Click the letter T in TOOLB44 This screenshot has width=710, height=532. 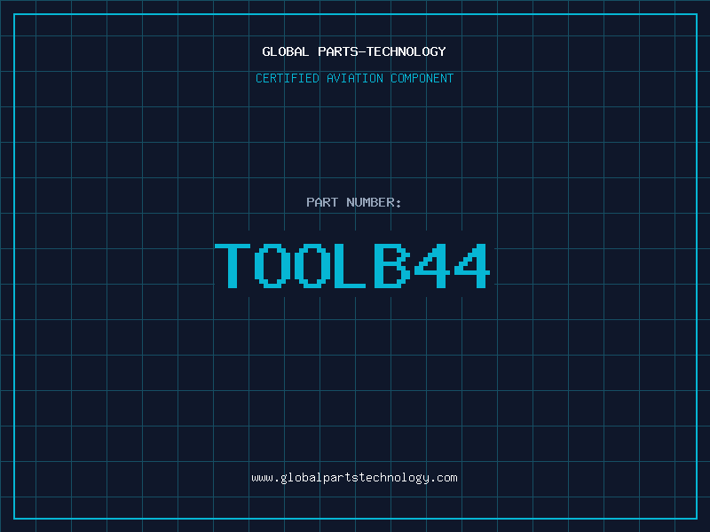[234, 265]
